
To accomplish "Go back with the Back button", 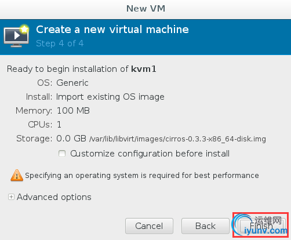I will 205,226.
